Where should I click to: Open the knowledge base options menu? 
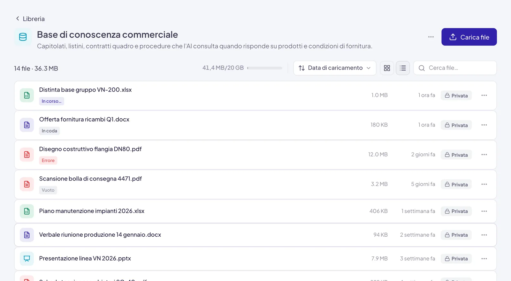431,37
